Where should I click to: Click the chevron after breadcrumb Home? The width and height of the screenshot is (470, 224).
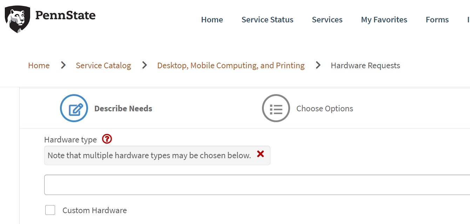(63, 65)
